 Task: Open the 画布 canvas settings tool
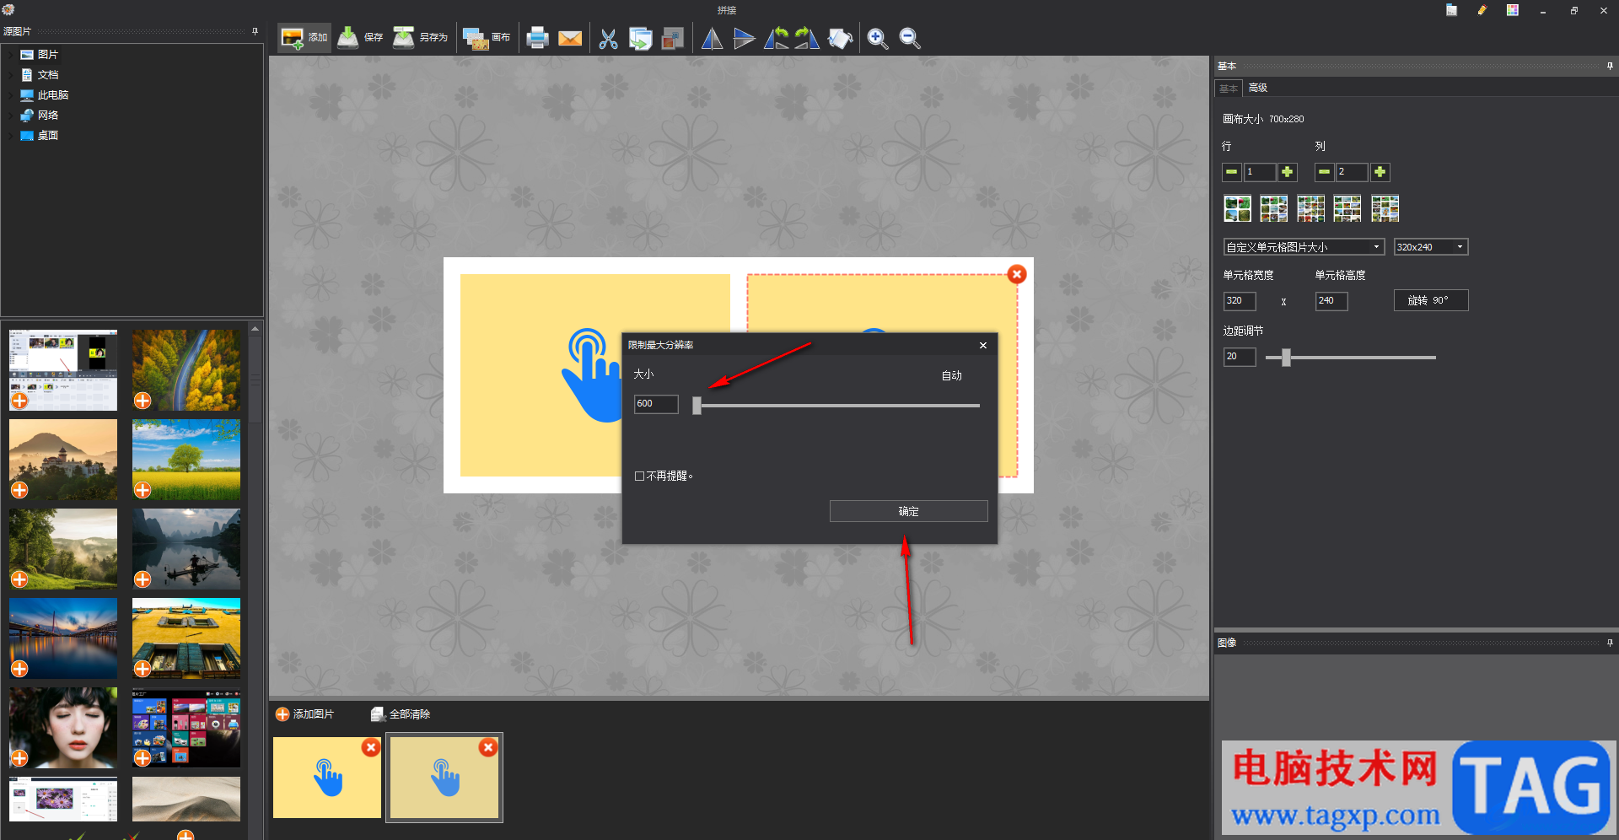(x=487, y=38)
